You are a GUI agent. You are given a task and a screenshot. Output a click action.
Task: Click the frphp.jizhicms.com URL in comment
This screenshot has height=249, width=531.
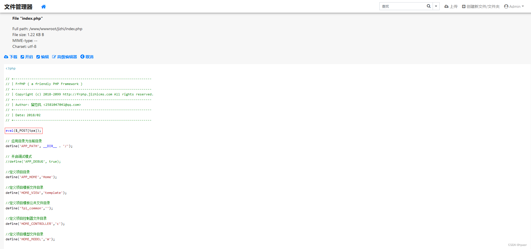(x=87, y=95)
